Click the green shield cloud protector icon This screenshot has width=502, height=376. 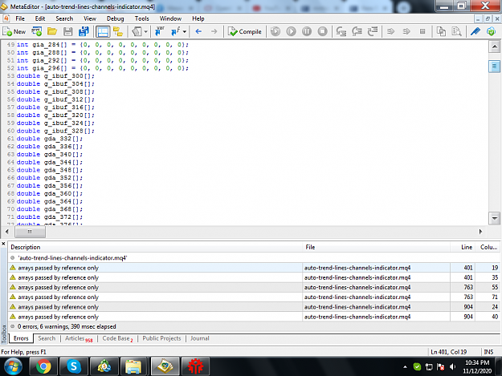pos(491,31)
